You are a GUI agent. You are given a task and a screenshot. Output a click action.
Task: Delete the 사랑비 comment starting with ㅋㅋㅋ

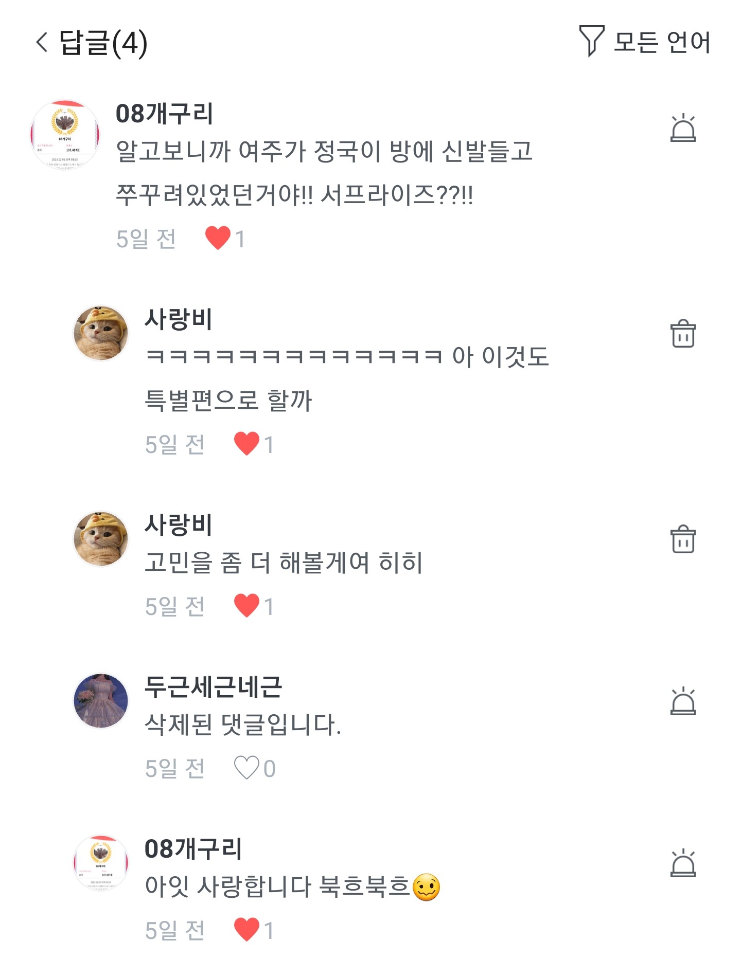[x=683, y=334]
